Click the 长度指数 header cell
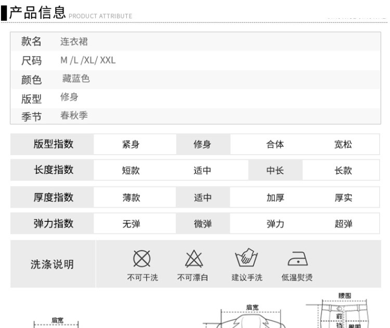The width and height of the screenshot is (390, 328). click(x=52, y=170)
